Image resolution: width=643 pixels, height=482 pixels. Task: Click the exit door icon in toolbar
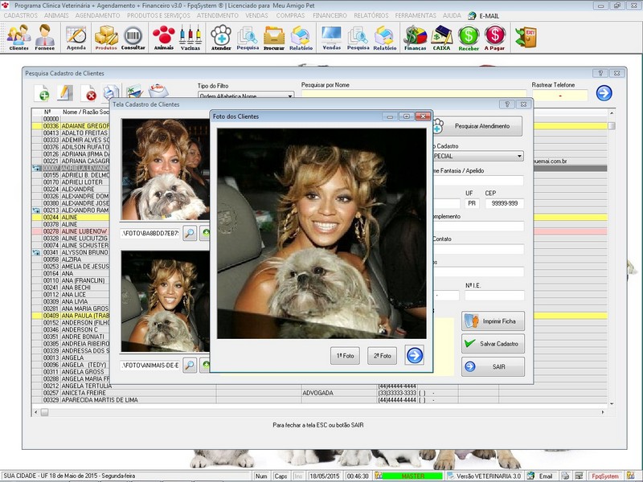tap(526, 37)
